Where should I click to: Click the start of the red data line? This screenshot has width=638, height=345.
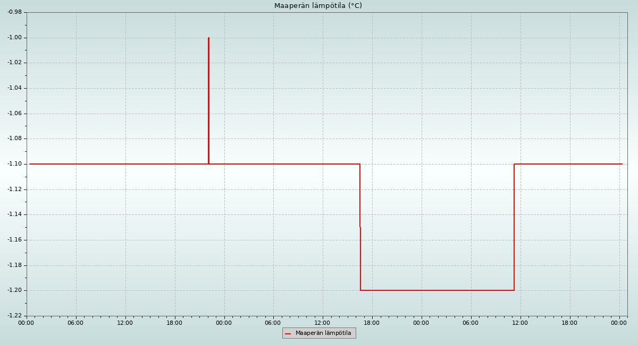[x=30, y=164]
